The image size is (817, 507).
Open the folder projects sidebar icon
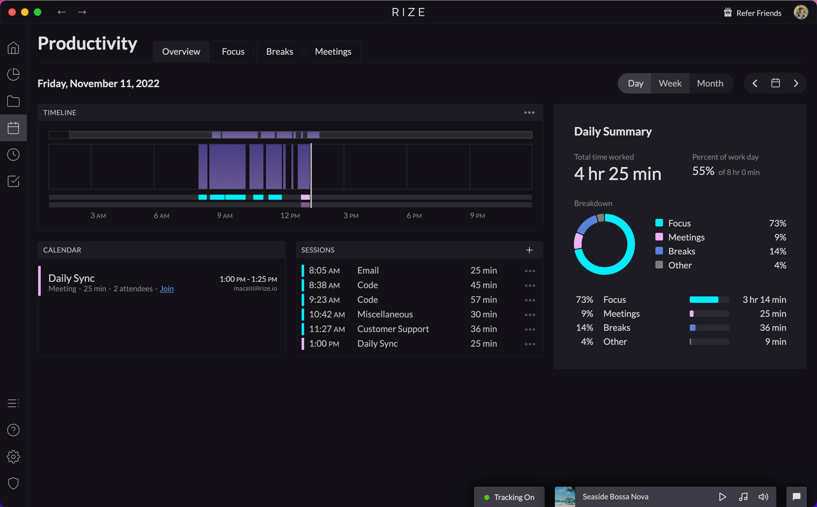13,101
